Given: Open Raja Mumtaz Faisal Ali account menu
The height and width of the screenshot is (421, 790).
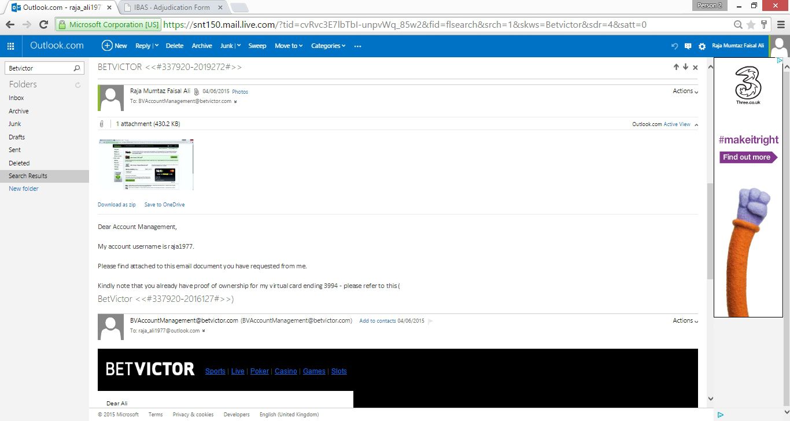Looking at the screenshot, I should click(x=738, y=46).
